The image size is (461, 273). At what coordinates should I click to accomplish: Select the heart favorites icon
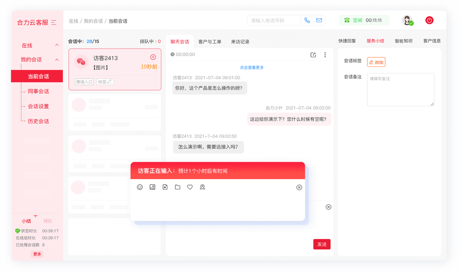click(190, 187)
